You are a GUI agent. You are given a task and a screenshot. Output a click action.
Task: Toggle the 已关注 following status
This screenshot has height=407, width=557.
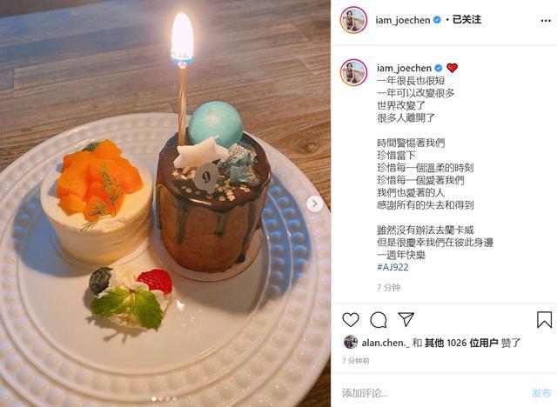click(466, 19)
